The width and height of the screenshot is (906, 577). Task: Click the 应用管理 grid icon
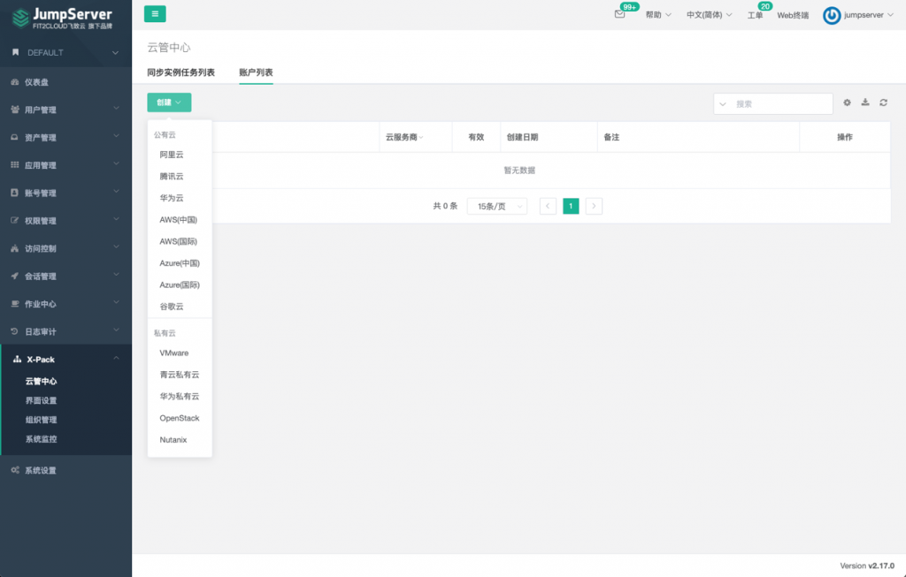coord(14,165)
